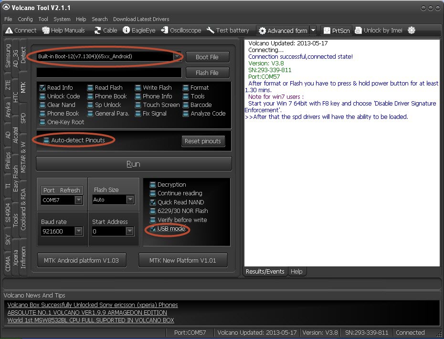Screen dimensions: 444x339
Task: Expand Advanced form dropdown arrow
Action: [x=313, y=31]
